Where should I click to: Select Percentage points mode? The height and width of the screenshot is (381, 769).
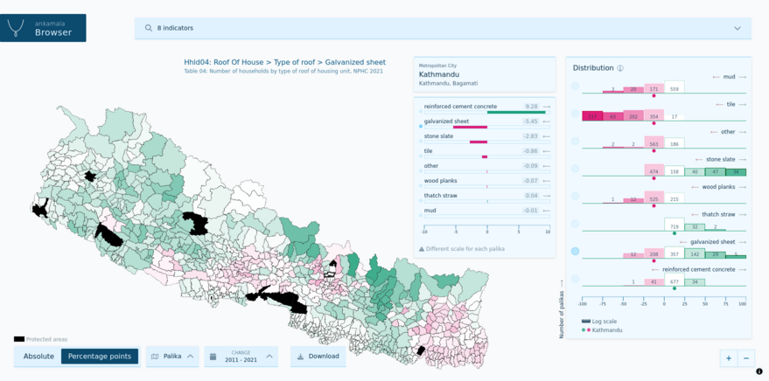point(100,357)
